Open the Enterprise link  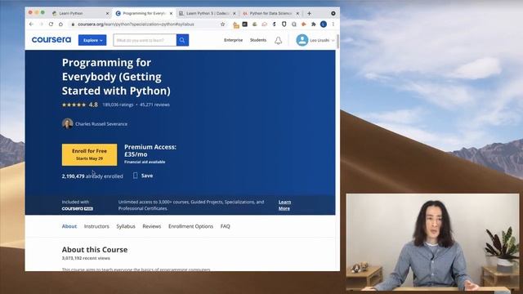(x=233, y=40)
